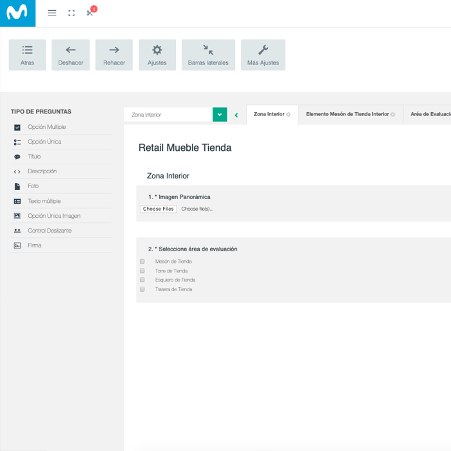451x451 pixels.
Task: Select the Título speech bubble icon
Action: click(x=17, y=157)
